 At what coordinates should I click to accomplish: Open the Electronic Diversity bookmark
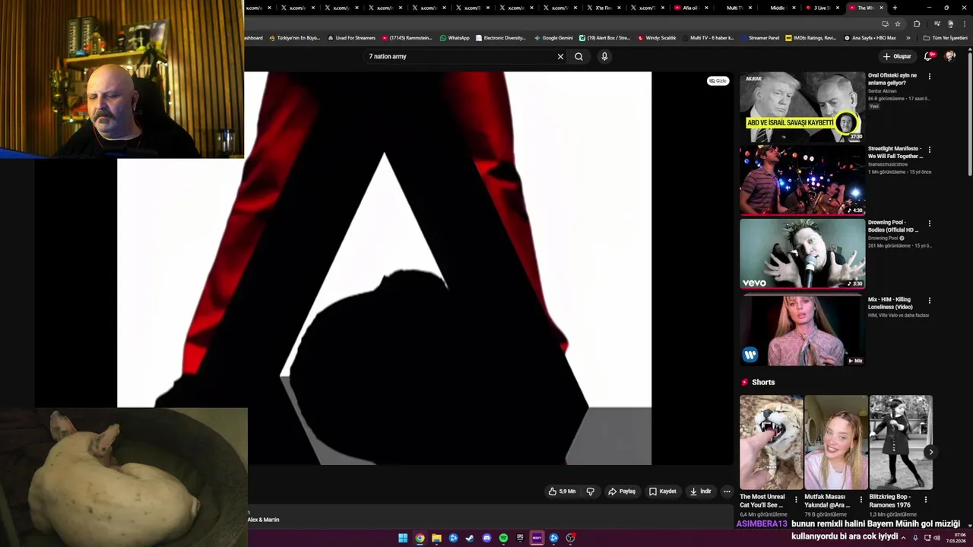pos(501,38)
